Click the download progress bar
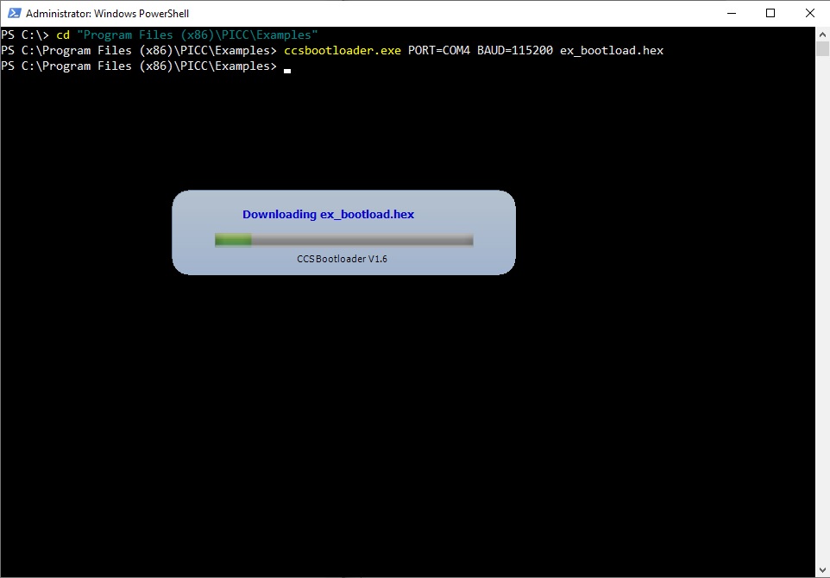Image resolution: width=830 pixels, height=578 pixels. click(x=344, y=241)
